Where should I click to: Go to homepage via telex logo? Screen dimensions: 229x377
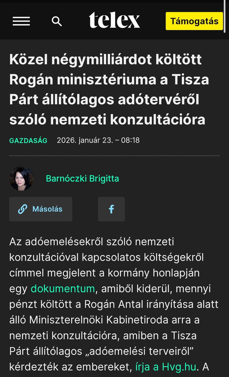tap(114, 21)
